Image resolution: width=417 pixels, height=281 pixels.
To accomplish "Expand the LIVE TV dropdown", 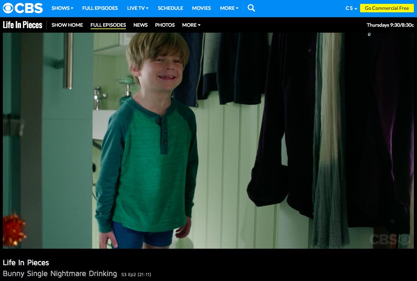I will 138,8.
